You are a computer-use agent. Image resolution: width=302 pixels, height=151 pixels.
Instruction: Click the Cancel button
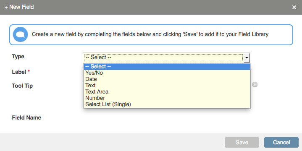click(x=281, y=142)
